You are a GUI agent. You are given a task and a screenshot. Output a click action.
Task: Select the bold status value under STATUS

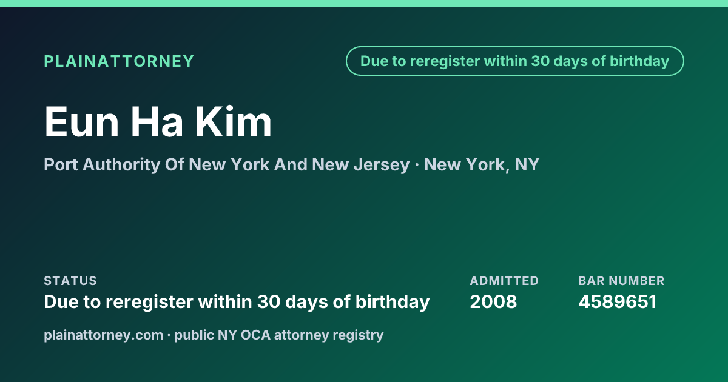click(237, 302)
